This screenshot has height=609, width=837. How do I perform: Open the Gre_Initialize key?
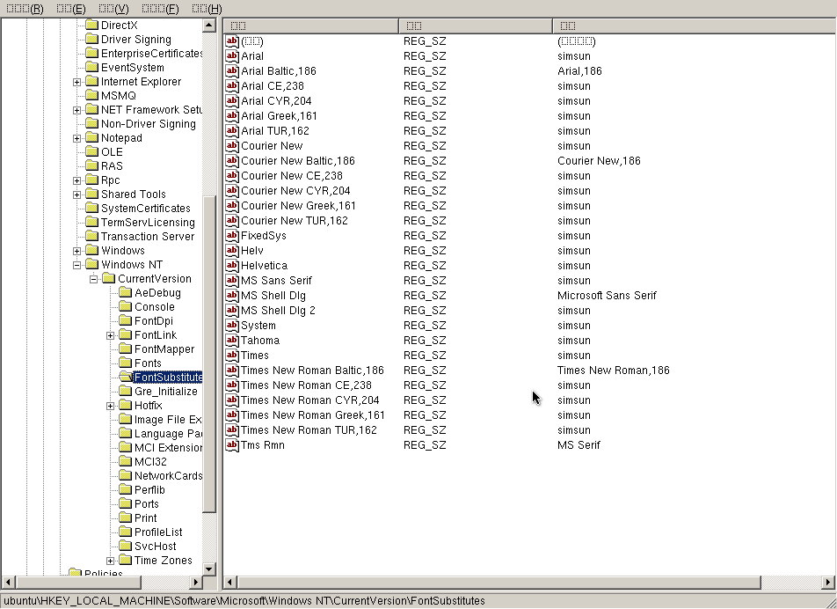pyautogui.click(x=166, y=391)
